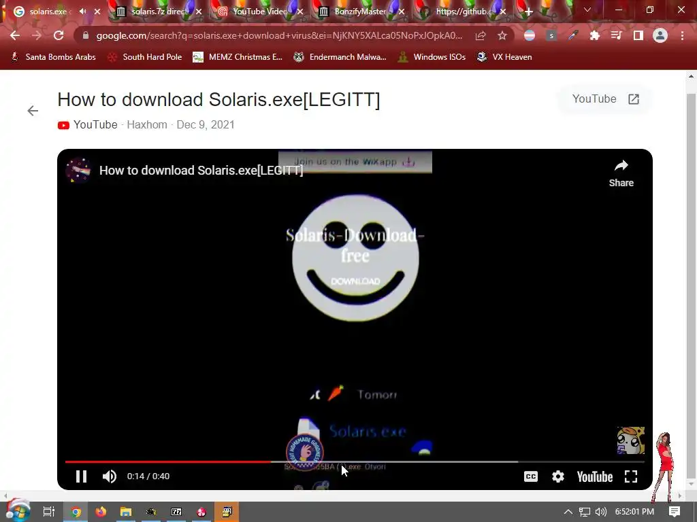The width and height of the screenshot is (697, 522).
Task: Reload the current page
Action: 59,35
